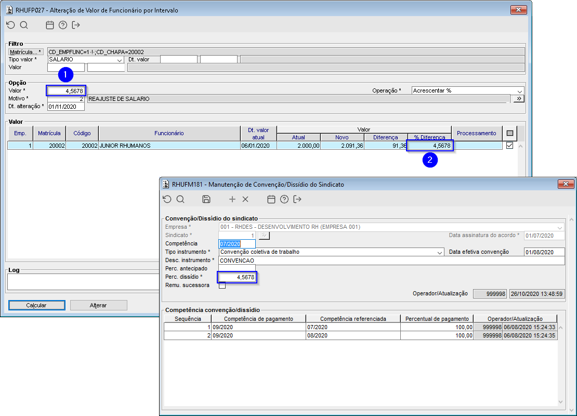Image resolution: width=577 pixels, height=416 pixels.
Task: Toggle the select-all checkbox in Valor grid header
Action: coord(509,133)
